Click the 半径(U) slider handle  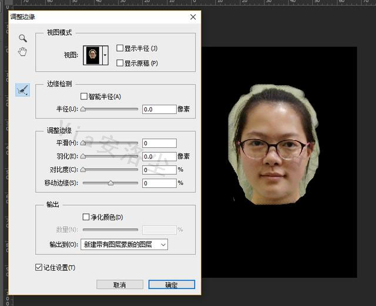[83, 109]
